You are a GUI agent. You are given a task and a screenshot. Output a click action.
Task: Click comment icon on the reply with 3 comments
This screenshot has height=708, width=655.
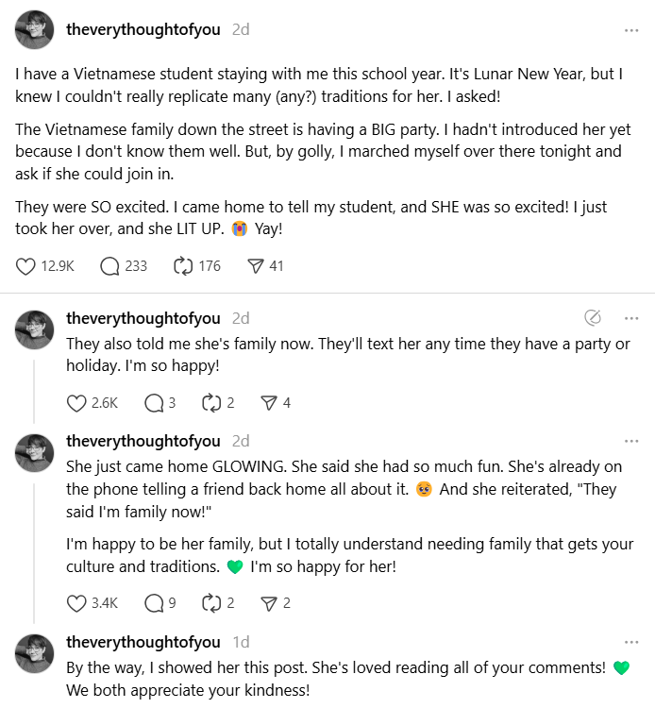point(154,403)
